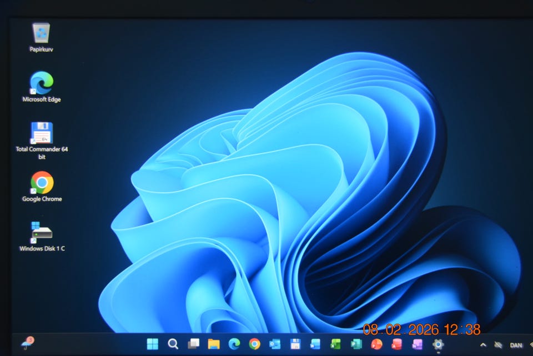Open File Explorer from the taskbar
533x356 pixels.
[214, 344]
